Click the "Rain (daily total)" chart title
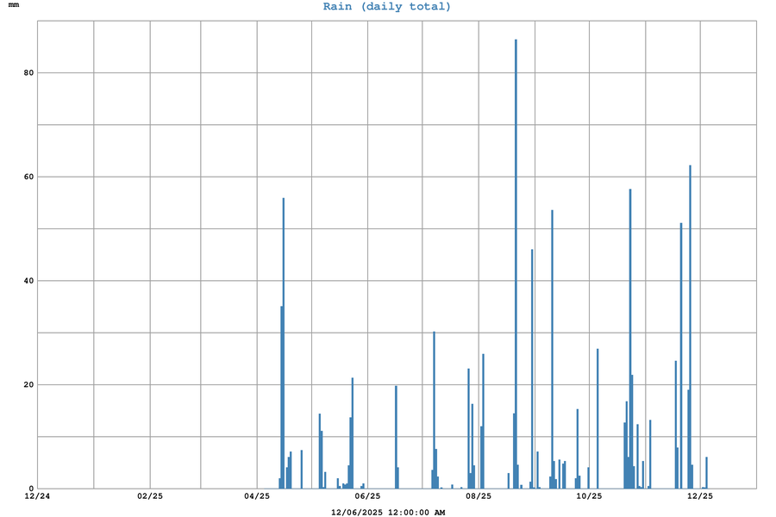This screenshot has height=517, width=776. (387, 7)
